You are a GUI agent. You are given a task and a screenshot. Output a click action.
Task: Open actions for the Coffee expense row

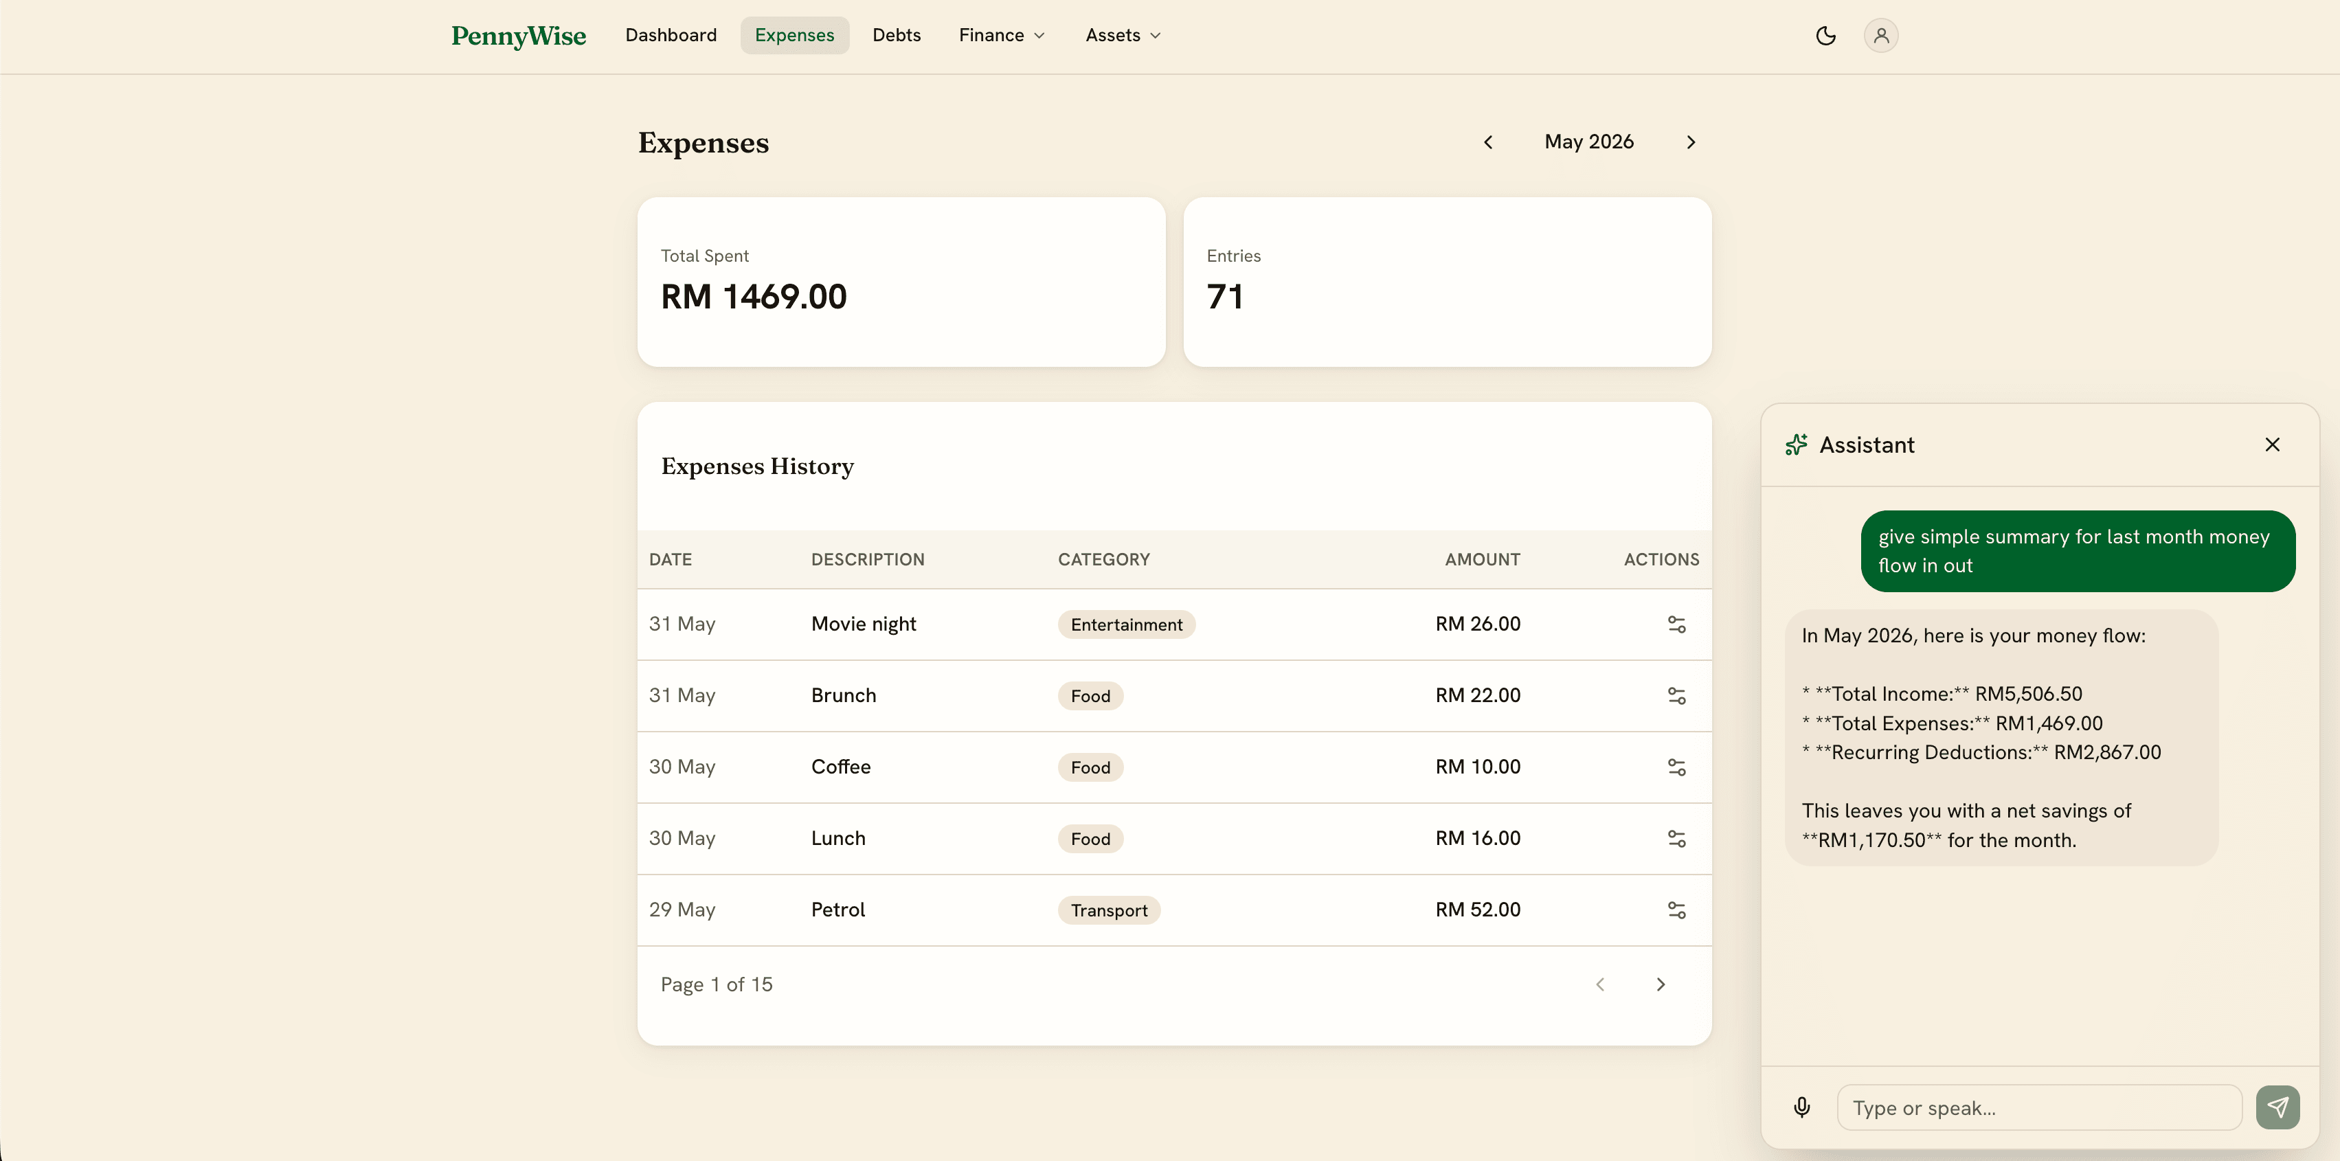(x=1676, y=767)
